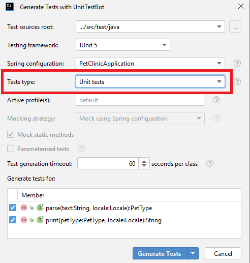Image resolution: width=250 pixels, height=263 pixels.
Task: Show help for Active profile(s)
Action: point(216,100)
